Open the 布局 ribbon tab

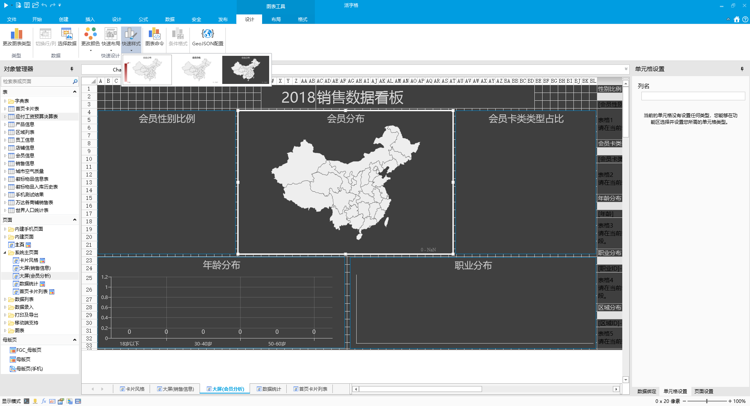click(x=276, y=19)
